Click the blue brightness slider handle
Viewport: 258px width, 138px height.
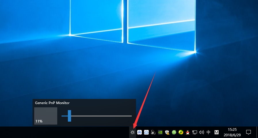pyautogui.click(x=69, y=116)
